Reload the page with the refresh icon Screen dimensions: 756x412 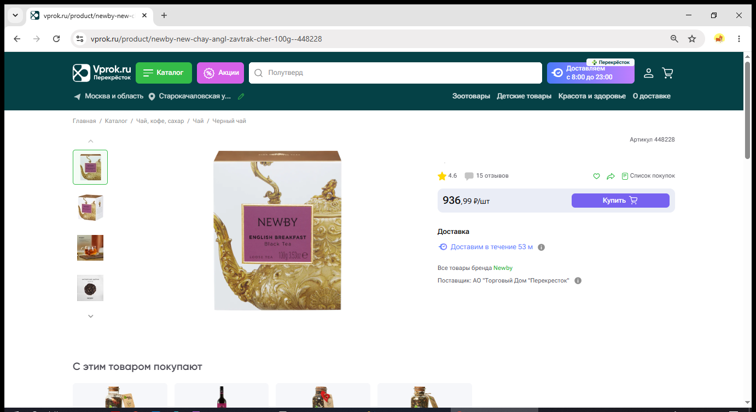click(56, 39)
